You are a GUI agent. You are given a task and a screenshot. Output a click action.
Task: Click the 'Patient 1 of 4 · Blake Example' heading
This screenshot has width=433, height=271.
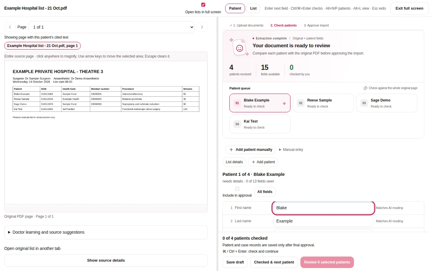[253, 174]
